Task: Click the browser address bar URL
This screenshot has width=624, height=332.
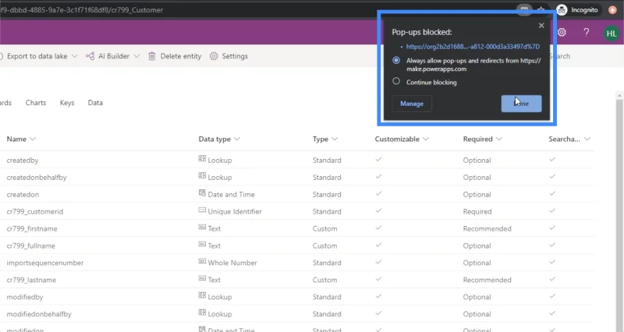Action: click(x=82, y=10)
